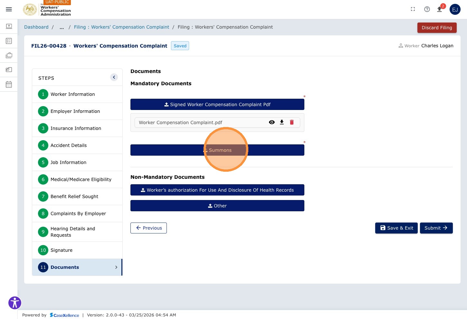Click the Workers' Compensation Administration logo
467x319 pixels.
(x=47, y=9)
